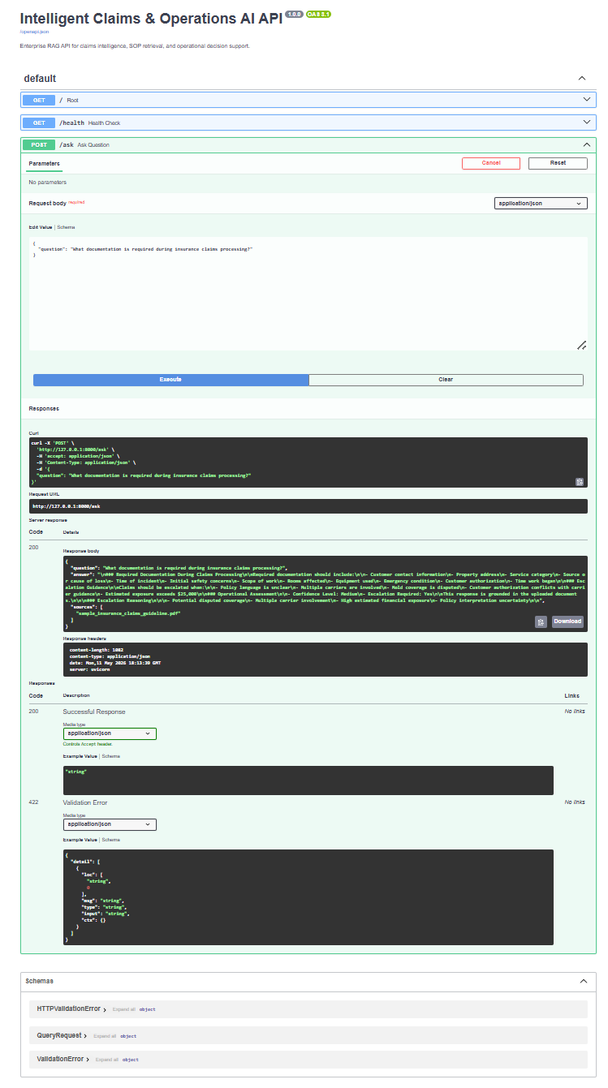Click the 1.0.0 version badge

coord(294,15)
